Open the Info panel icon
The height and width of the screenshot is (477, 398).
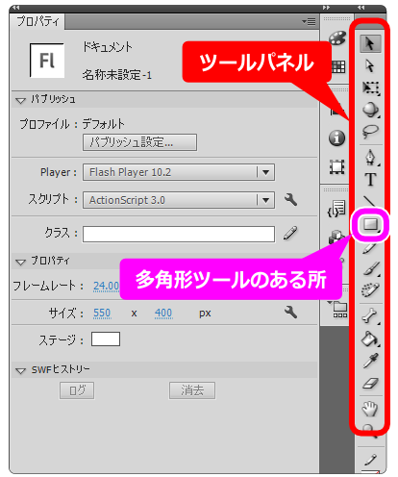pyautogui.click(x=336, y=138)
